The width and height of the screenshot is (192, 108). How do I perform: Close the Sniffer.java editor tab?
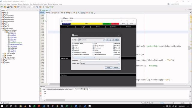pos(50,10)
